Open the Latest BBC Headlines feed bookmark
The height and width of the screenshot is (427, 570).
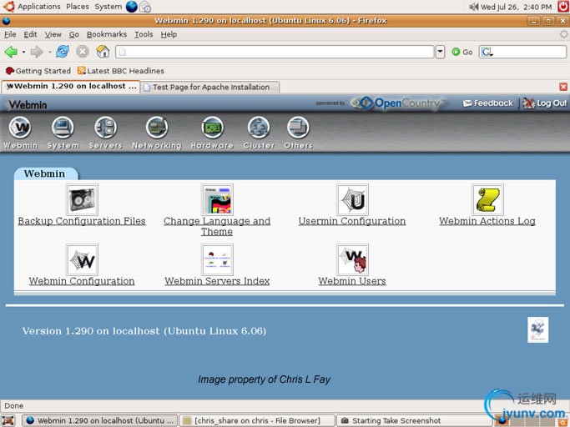point(121,71)
